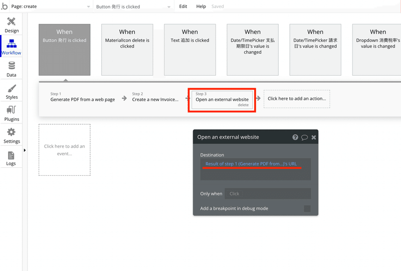Open the Design tab
The width and height of the screenshot is (401, 271).
pyautogui.click(x=11, y=25)
